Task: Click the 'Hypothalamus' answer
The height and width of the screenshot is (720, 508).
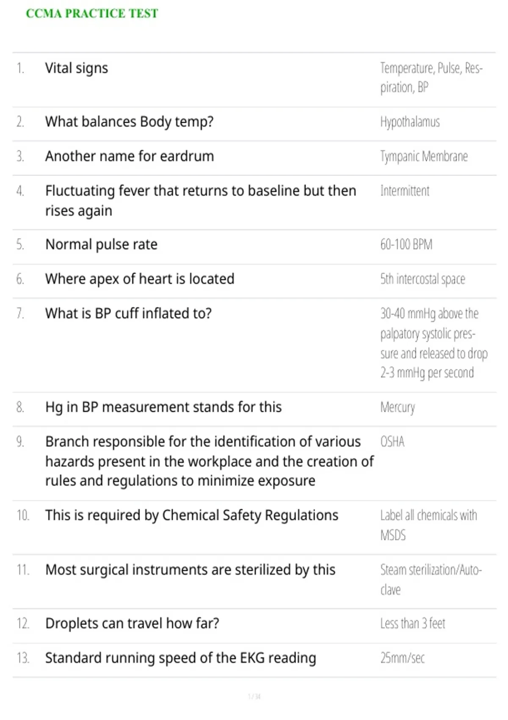Action: [x=410, y=122]
